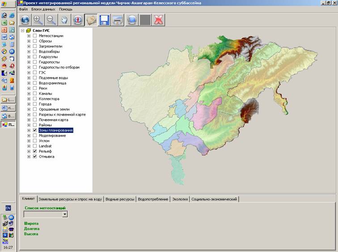The height and width of the screenshot is (252, 338).
Task: Uncheck the Зоны планирования layer checkbox
Action: 35,130
